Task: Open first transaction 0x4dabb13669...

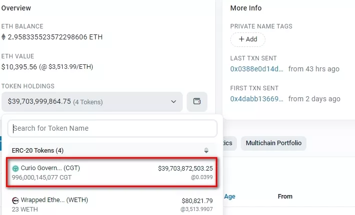Action: point(257,99)
